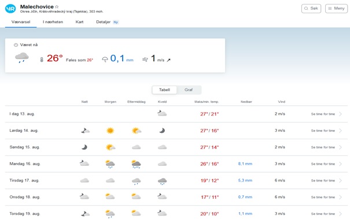Click the current rain cloud weather icon

[x=21, y=58]
